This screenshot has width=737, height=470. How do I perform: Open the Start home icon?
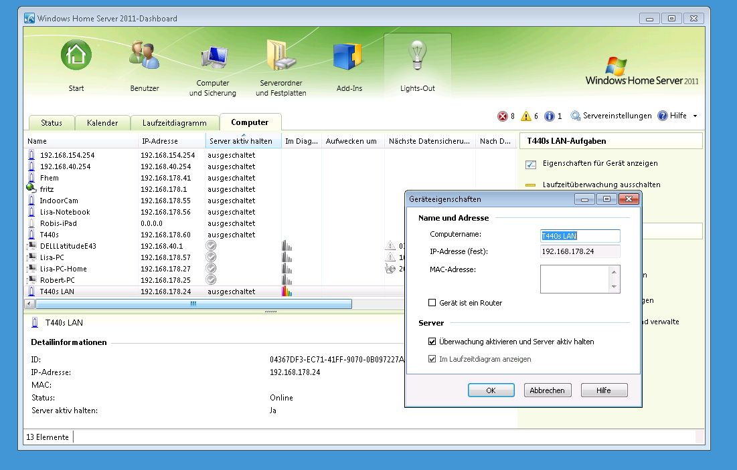76,55
